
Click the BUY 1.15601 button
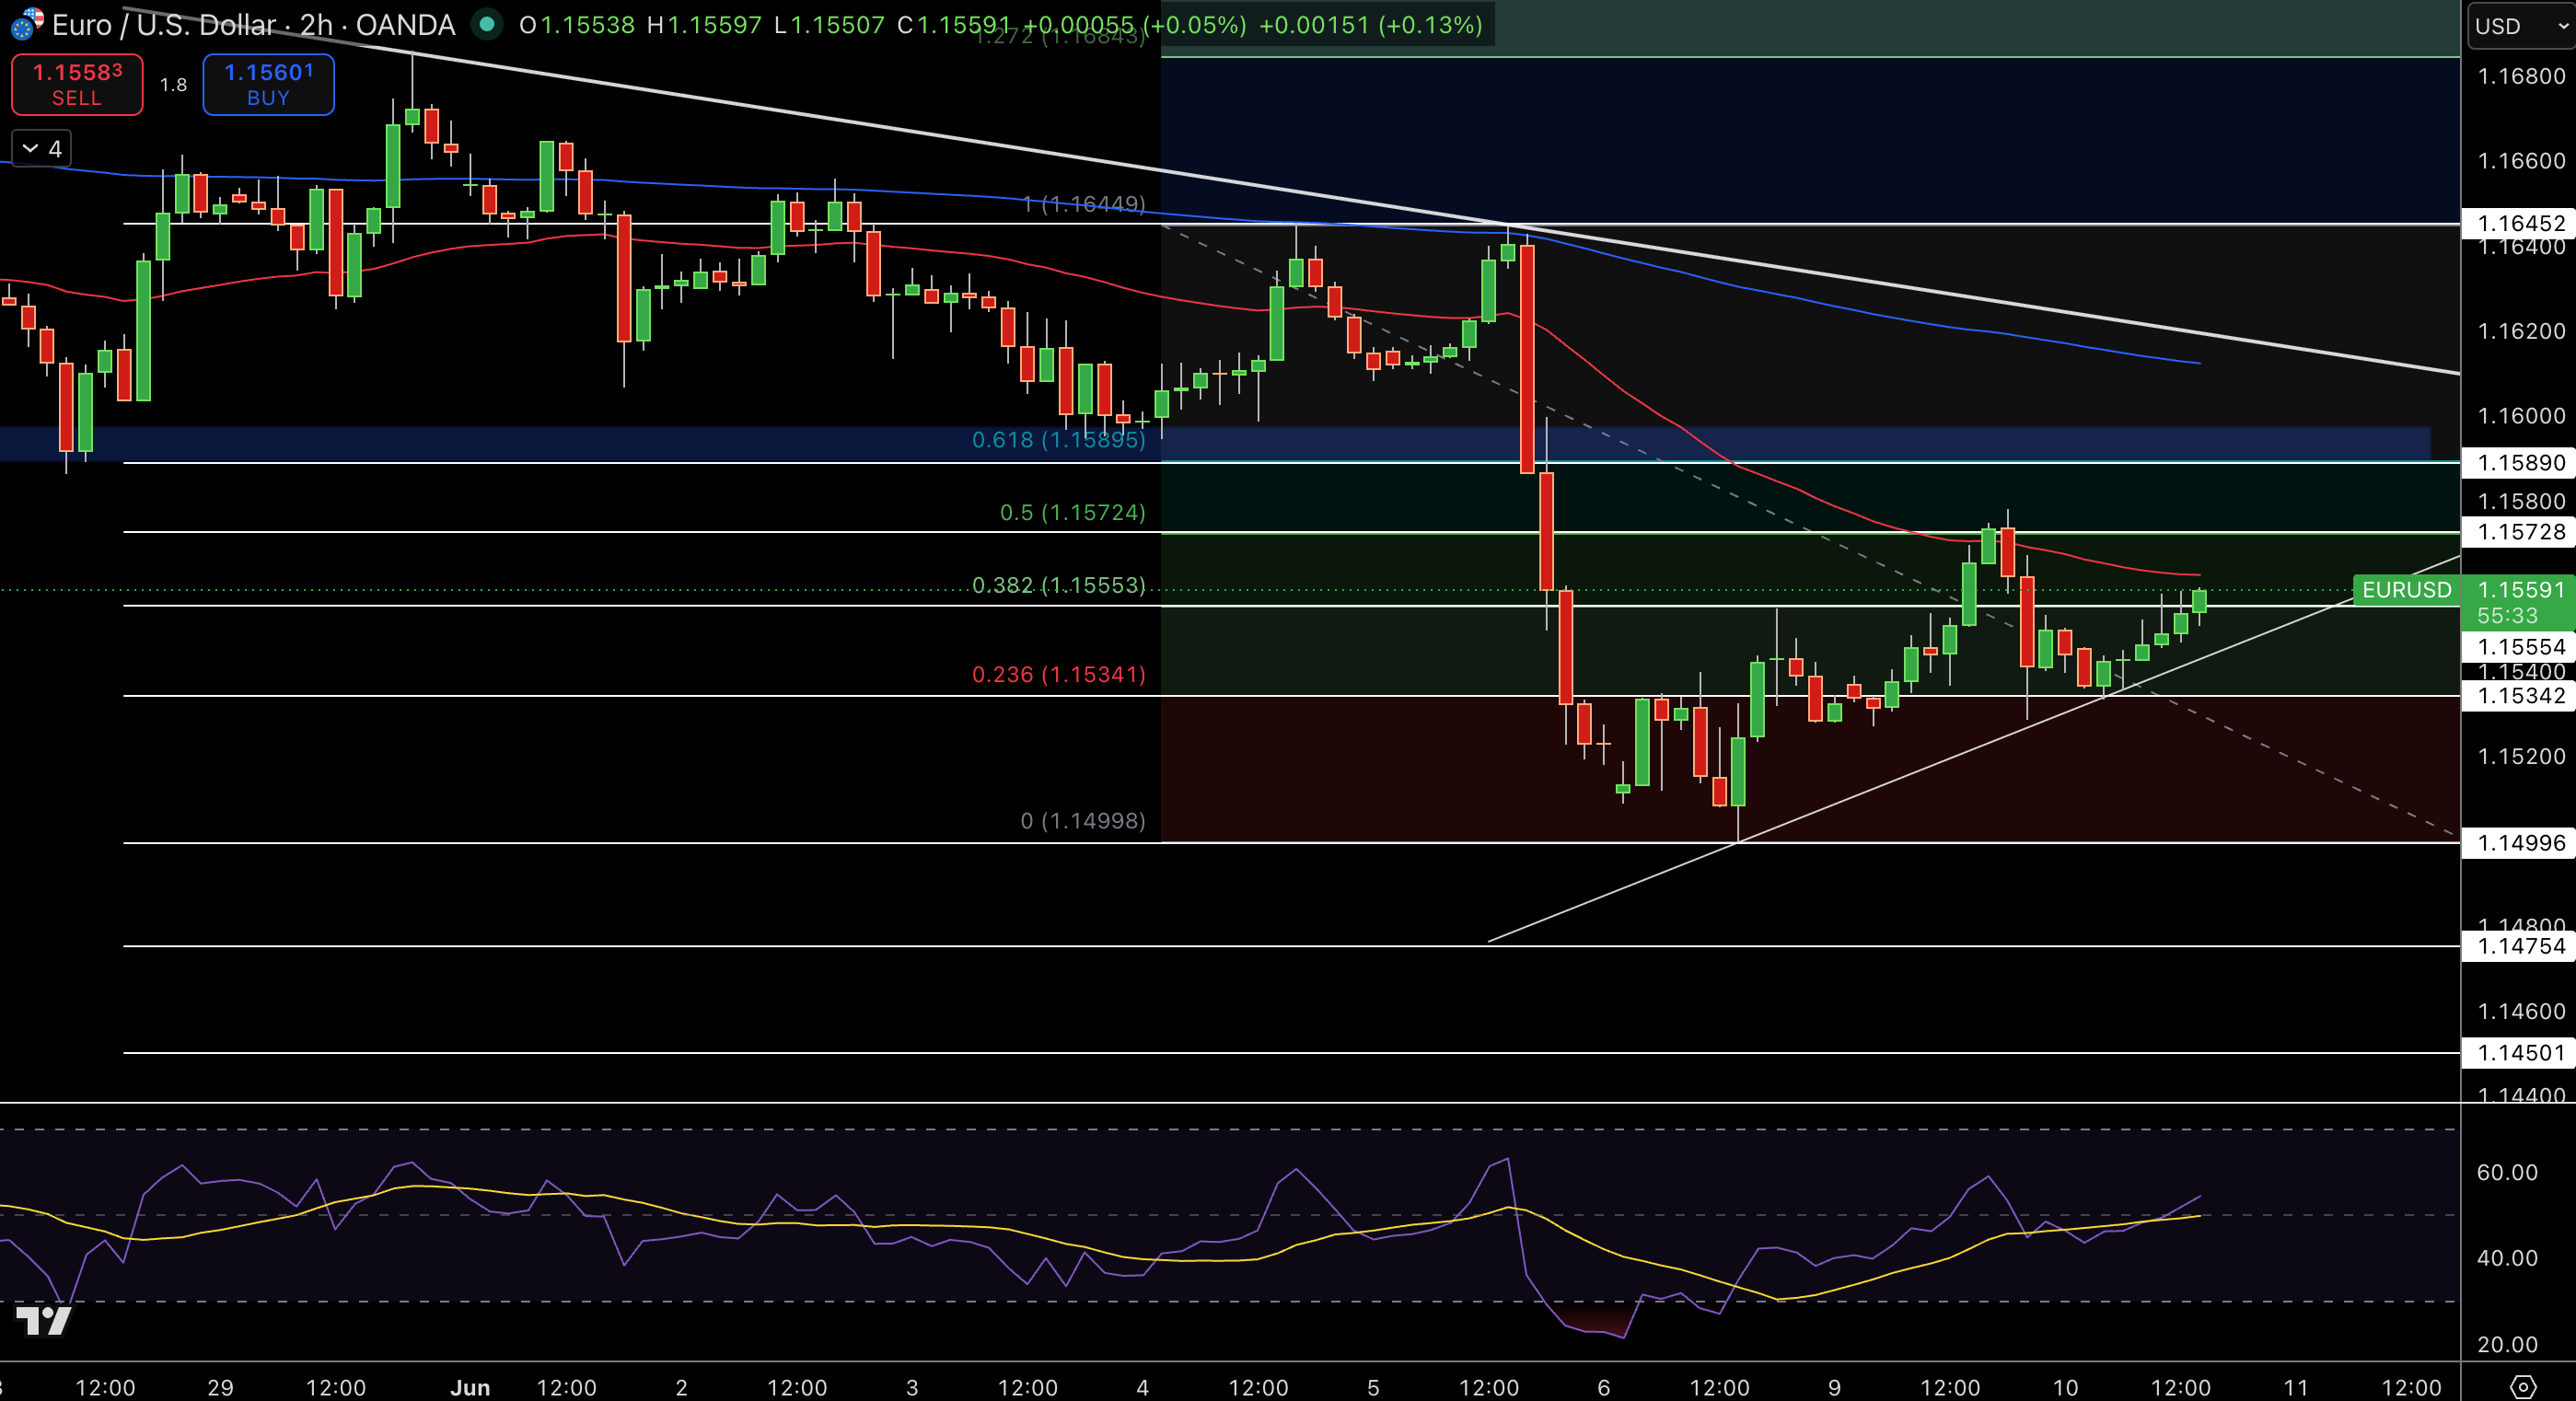[x=268, y=85]
